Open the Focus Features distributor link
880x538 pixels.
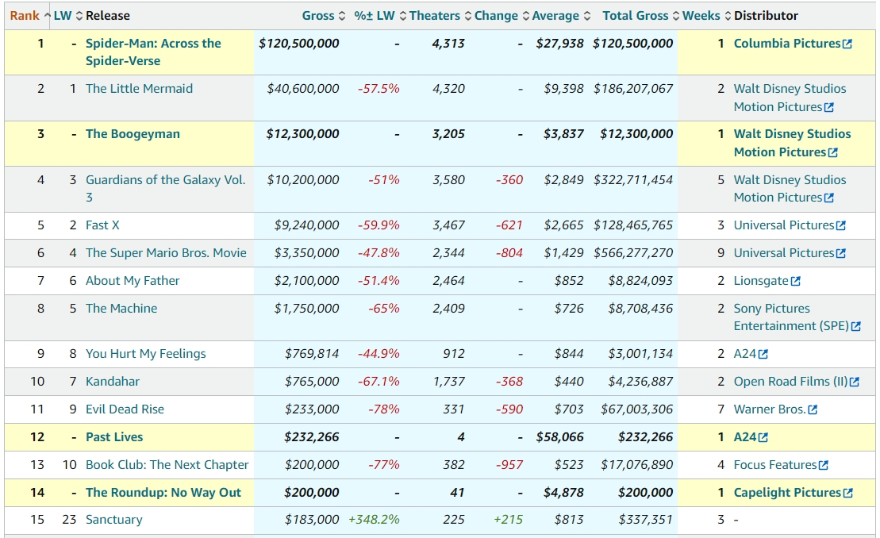775,465
